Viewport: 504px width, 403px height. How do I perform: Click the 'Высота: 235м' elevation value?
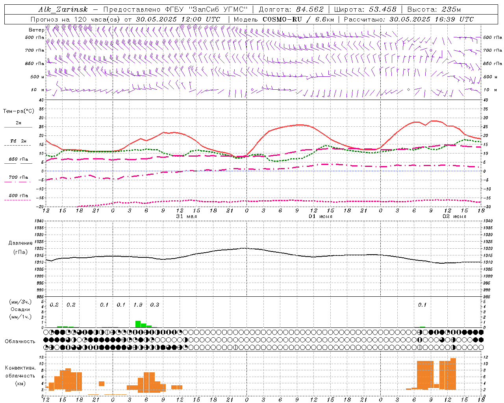coord(434,9)
